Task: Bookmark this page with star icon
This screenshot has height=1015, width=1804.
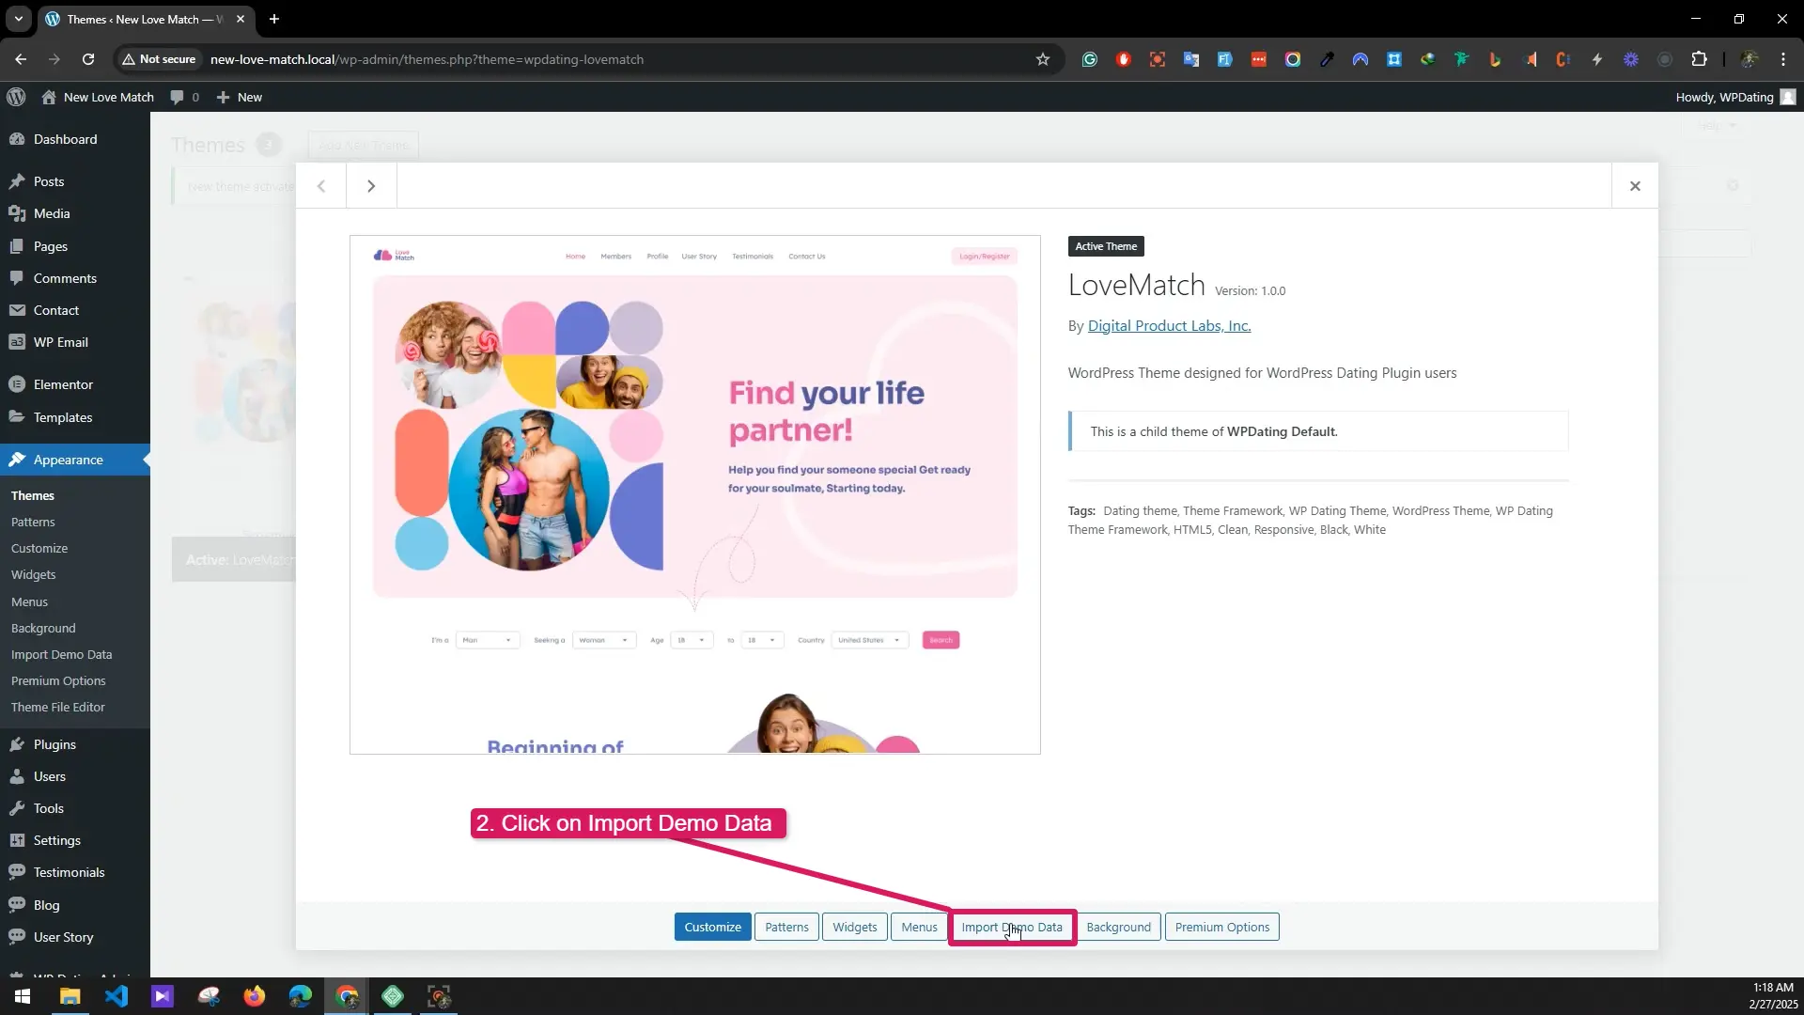Action: click(x=1042, y=59)
